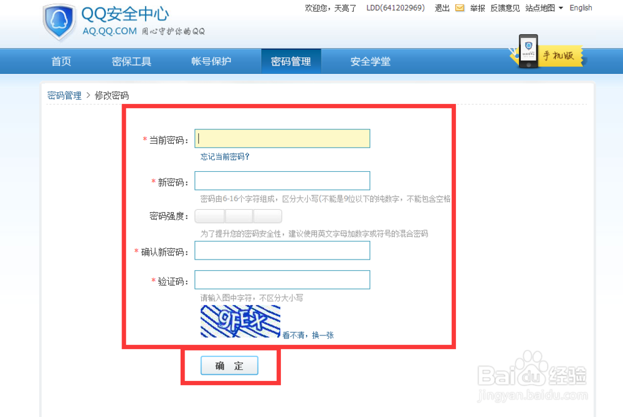Click the 站点地图 site map text

pyautogui.click(x=540, y=8)
